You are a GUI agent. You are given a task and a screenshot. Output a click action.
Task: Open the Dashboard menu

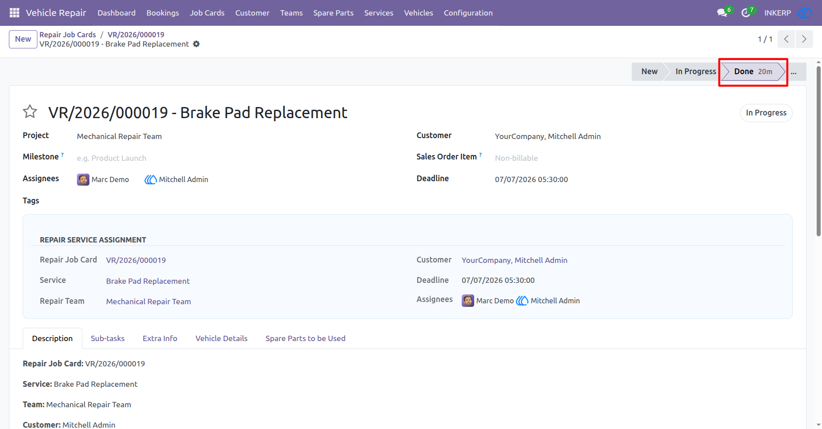pos(117,13)
